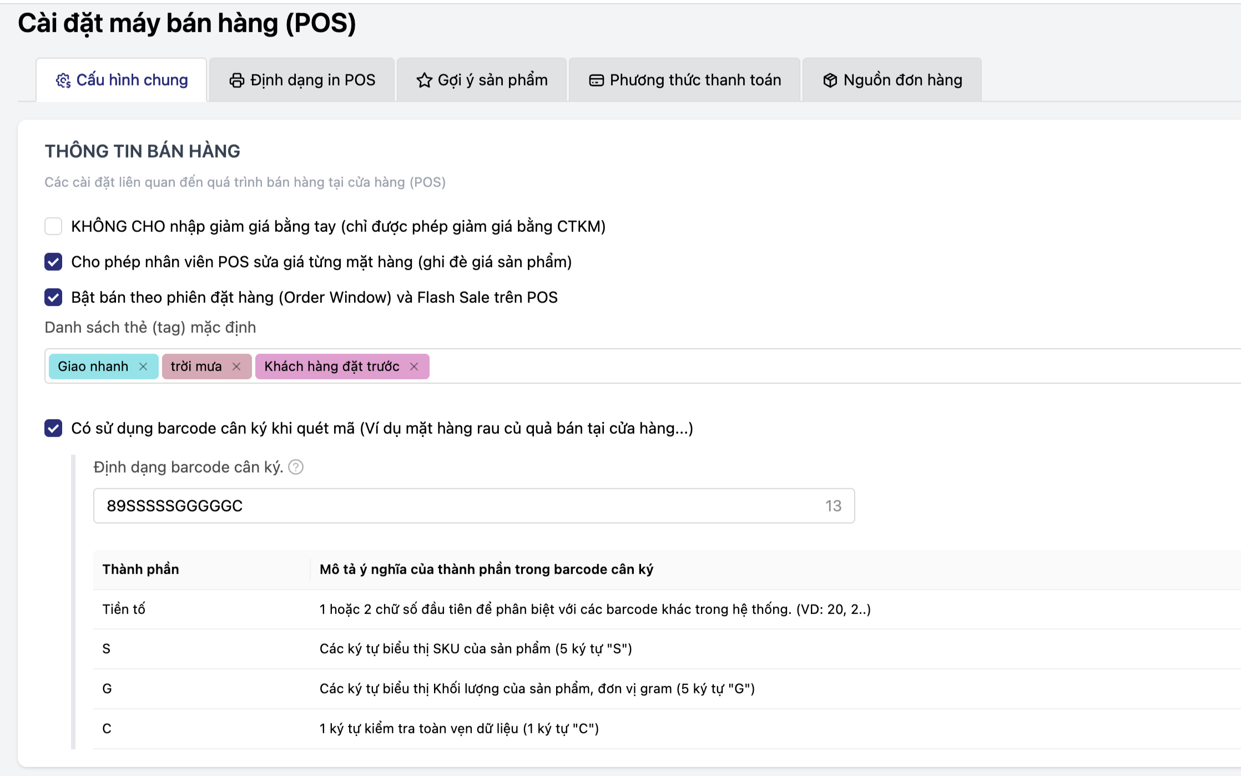Click the Thành phần column header
The height and width of the screenshot is (776, 1241).
click(141, 570)
